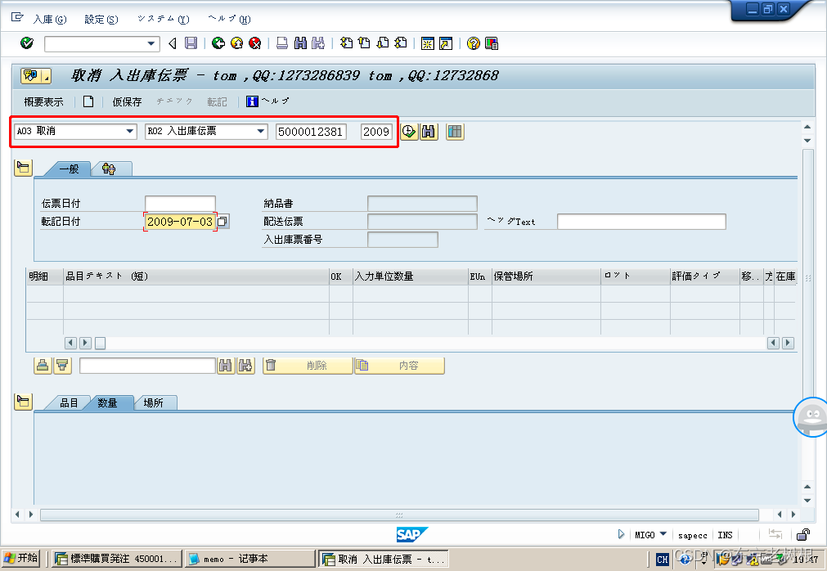Collapse the item detail section toggle

(x=23, y=402)
